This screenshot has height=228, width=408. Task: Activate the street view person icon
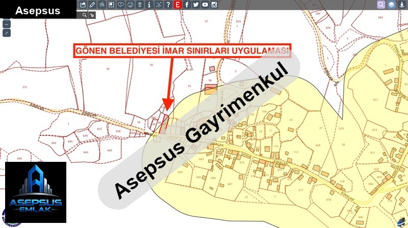[x=402, y=5]
